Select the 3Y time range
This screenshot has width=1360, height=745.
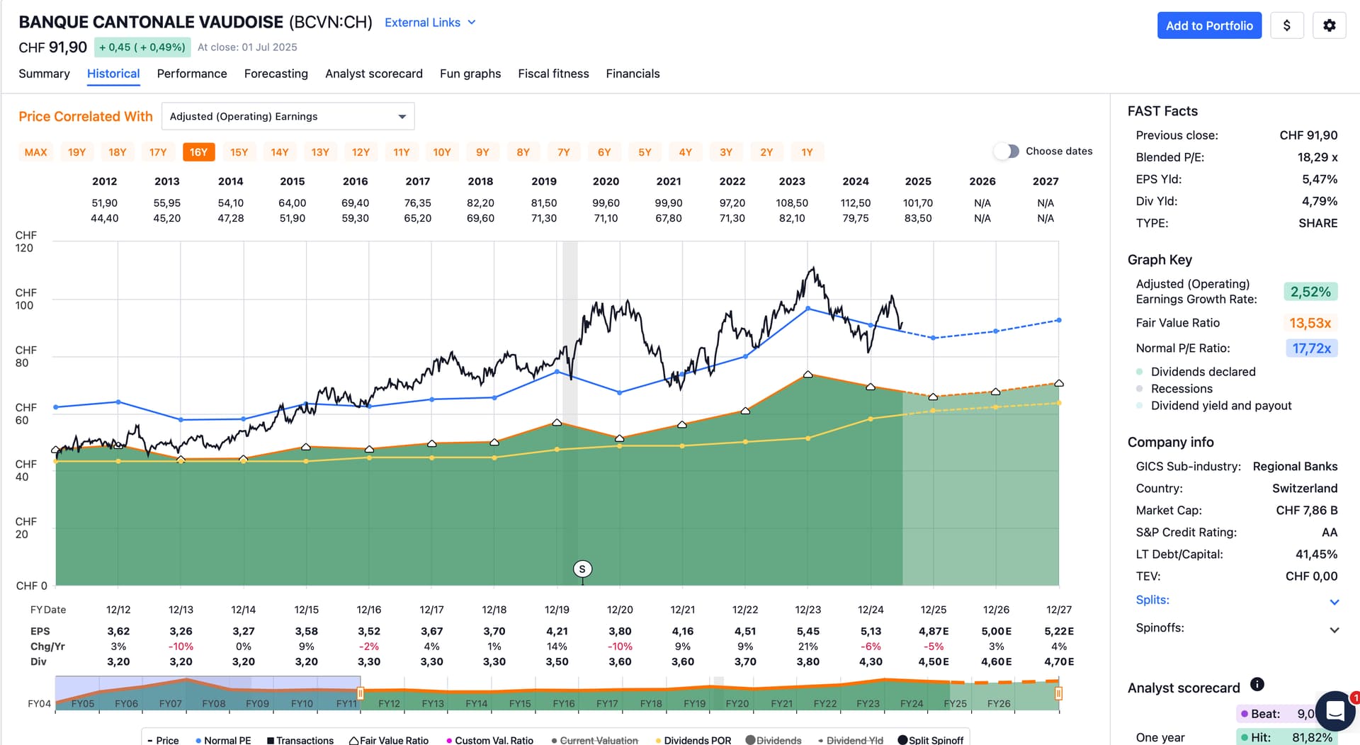pyautogui.click(x=726, y=152)
